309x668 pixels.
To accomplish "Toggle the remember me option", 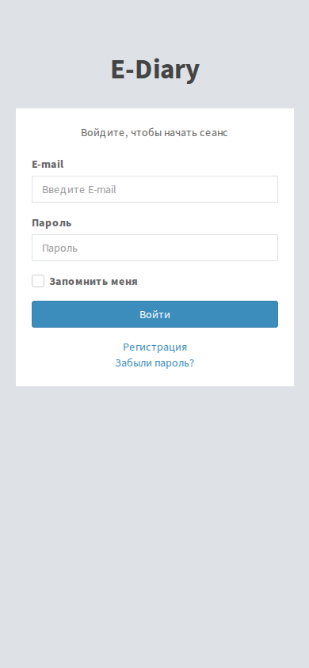I will (x=38, y=281).
